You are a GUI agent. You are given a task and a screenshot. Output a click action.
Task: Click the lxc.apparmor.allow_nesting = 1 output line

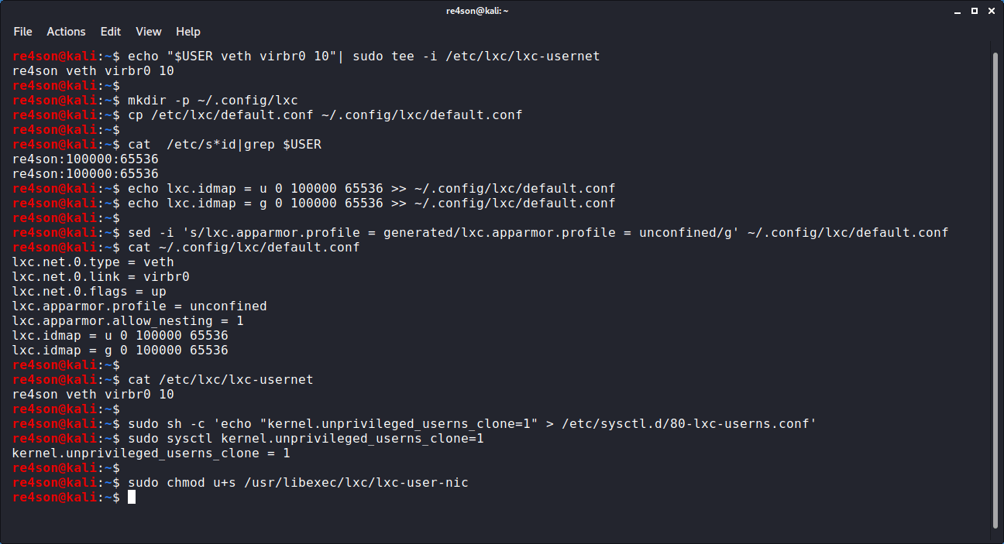(x=128, y=321)
